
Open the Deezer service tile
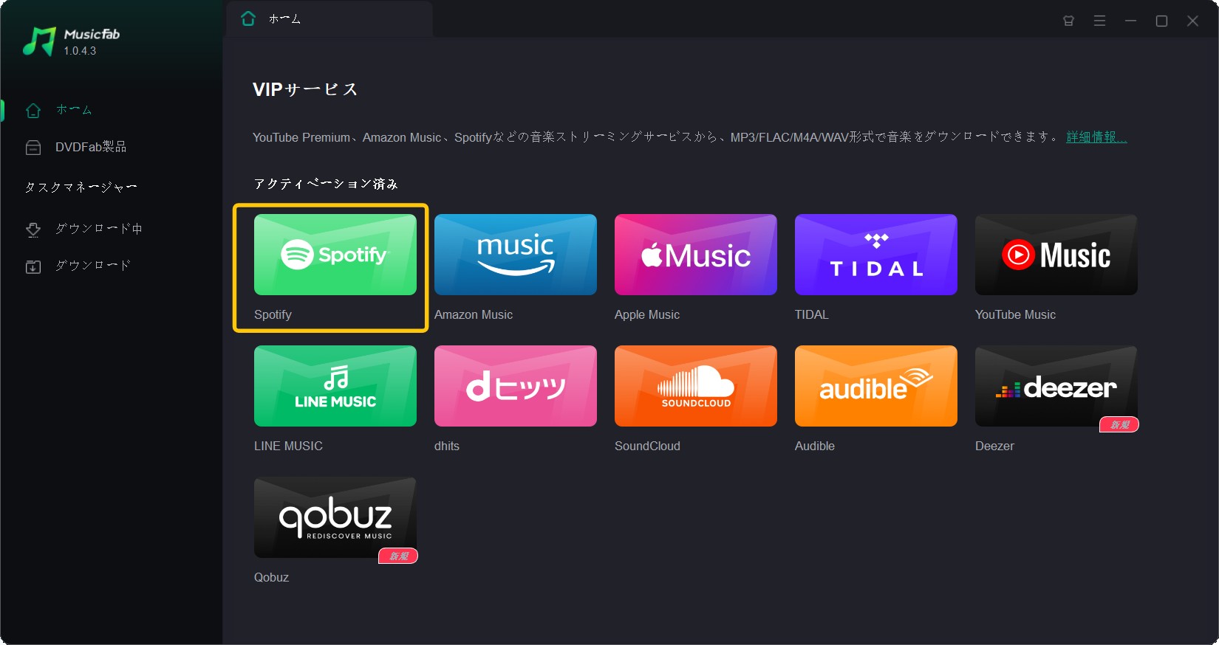1056,386
